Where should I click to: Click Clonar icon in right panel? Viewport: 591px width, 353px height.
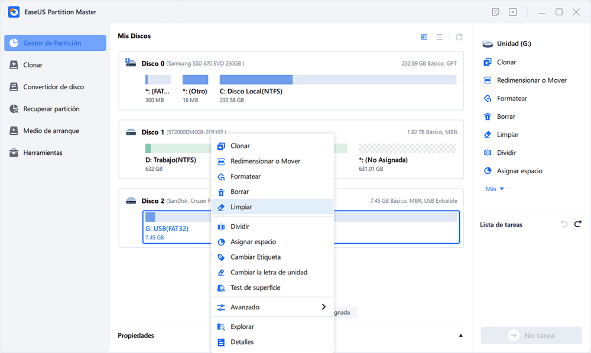[x=488, y=62]
